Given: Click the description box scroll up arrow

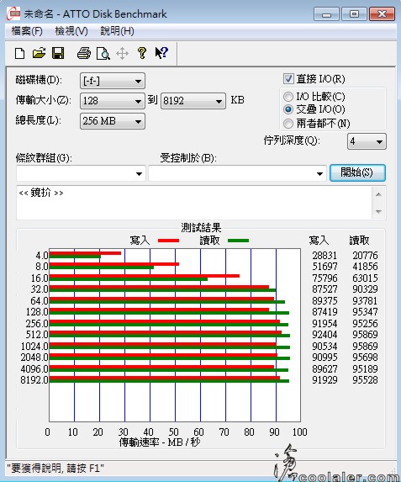Looking at the screenshot, I should [x=378, y=194].
